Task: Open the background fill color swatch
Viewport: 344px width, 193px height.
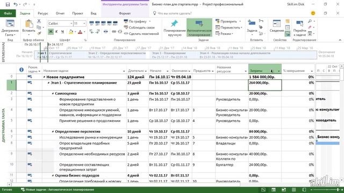Action: pos(70,32)
